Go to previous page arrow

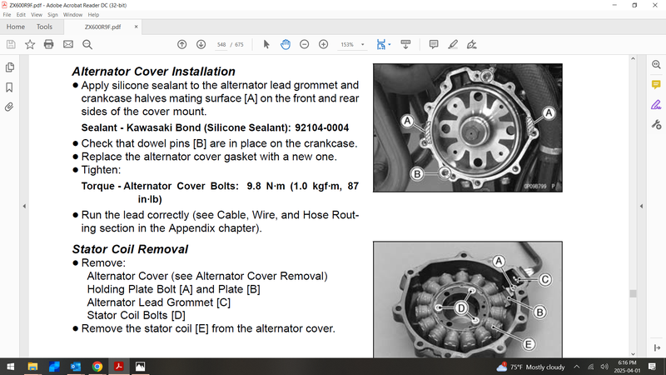(181, 44)
